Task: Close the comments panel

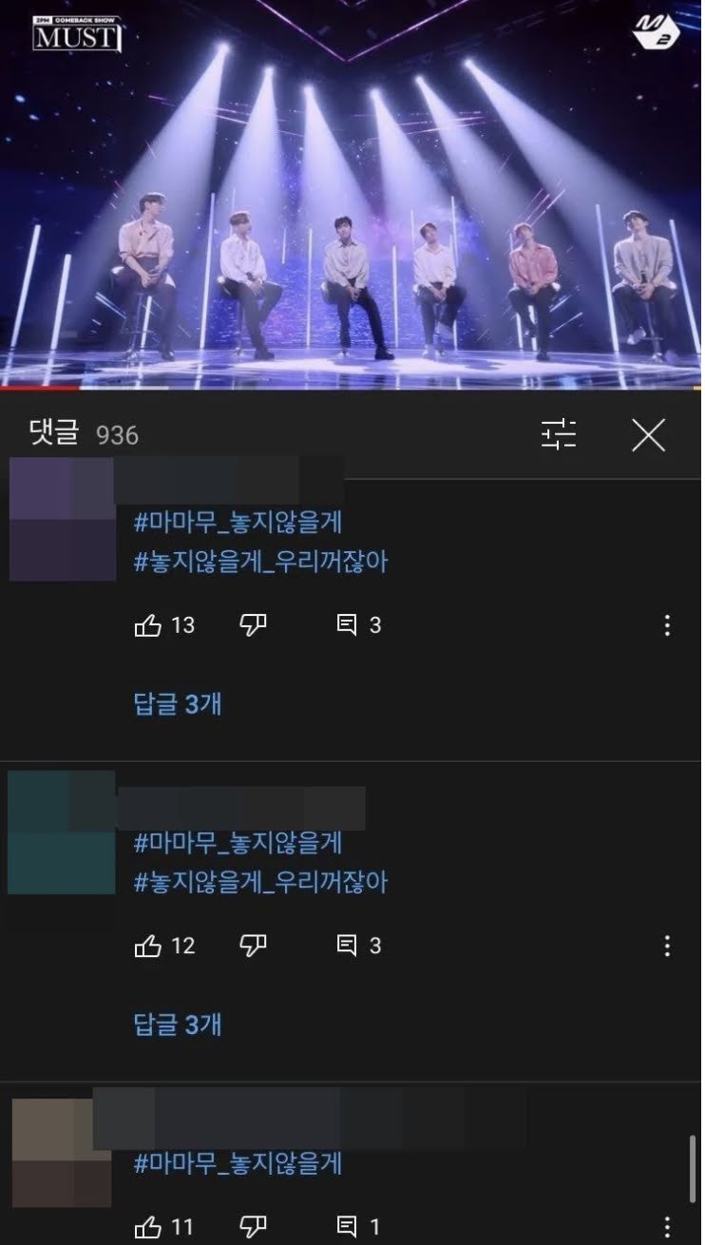Action: [x=648, y=434]
